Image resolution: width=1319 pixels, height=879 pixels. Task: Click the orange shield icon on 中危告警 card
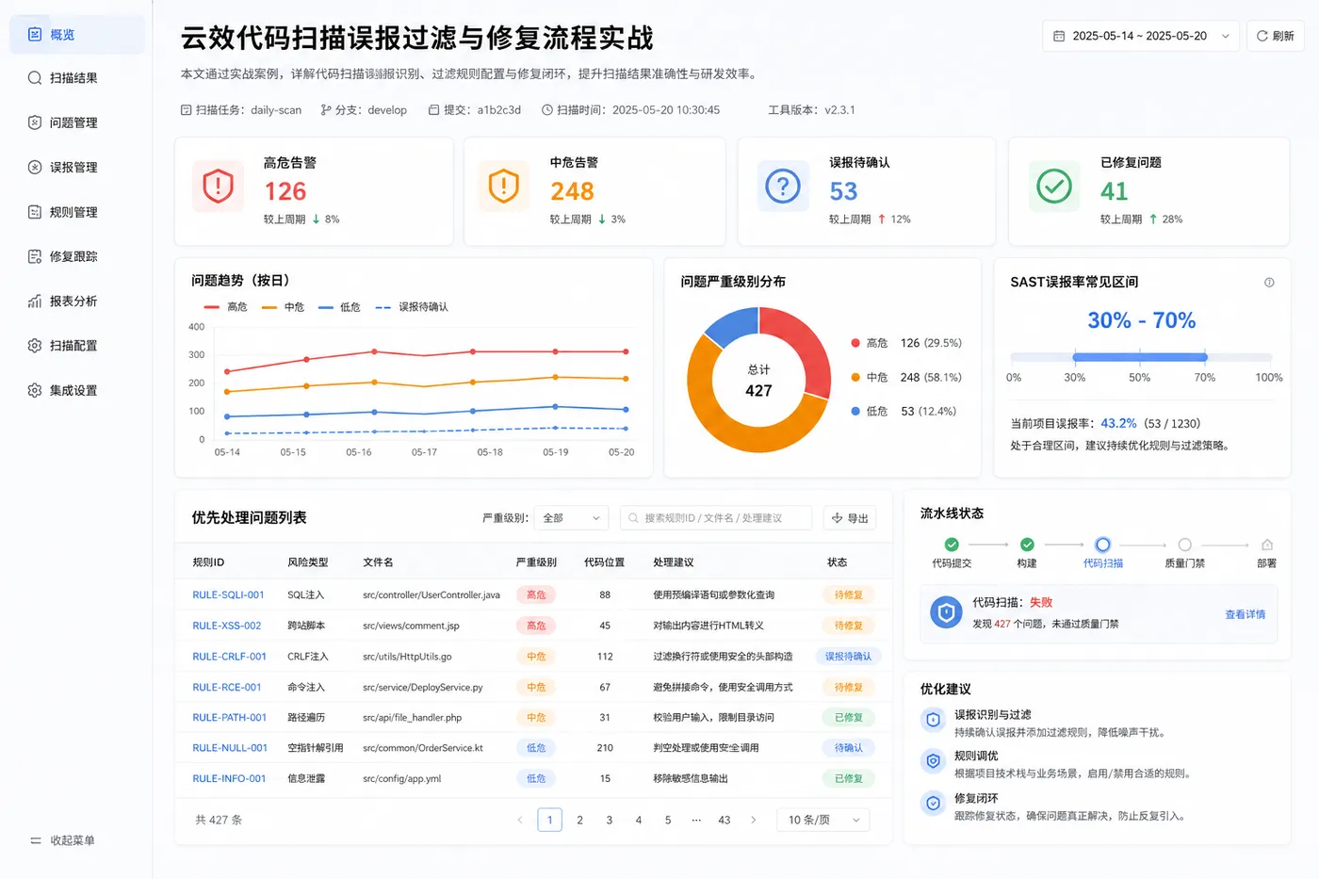coord(504,186)
